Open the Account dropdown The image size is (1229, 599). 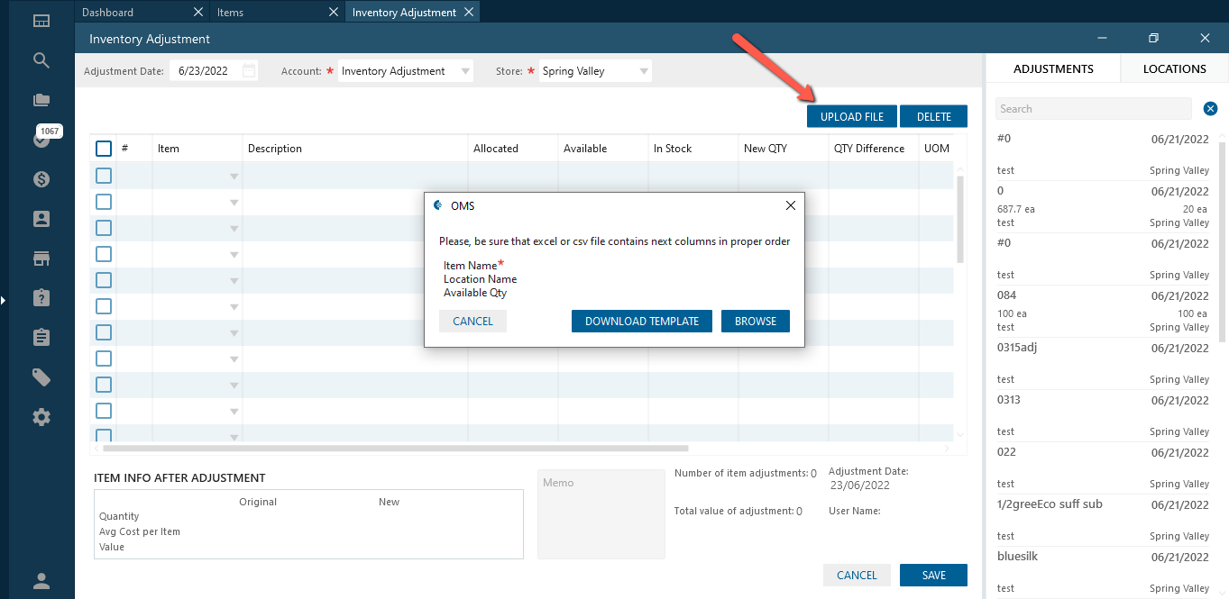click(x=465, y=71)
